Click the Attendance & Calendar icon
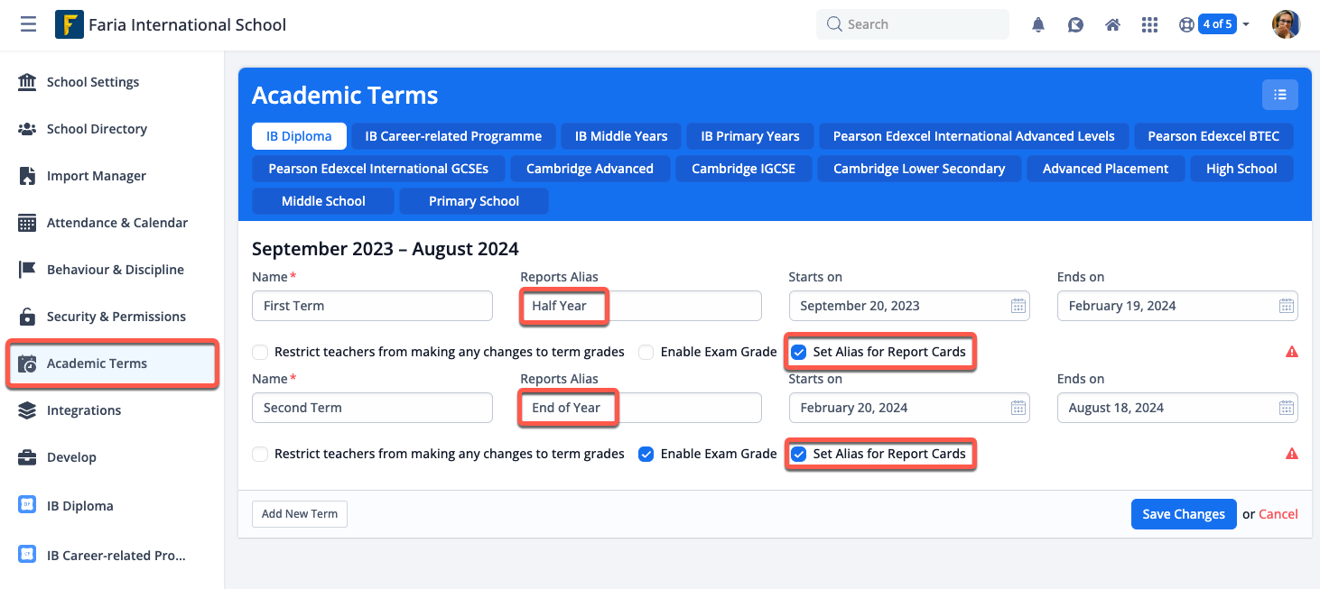Screen dimensions: 1320x589 (27, 223)
